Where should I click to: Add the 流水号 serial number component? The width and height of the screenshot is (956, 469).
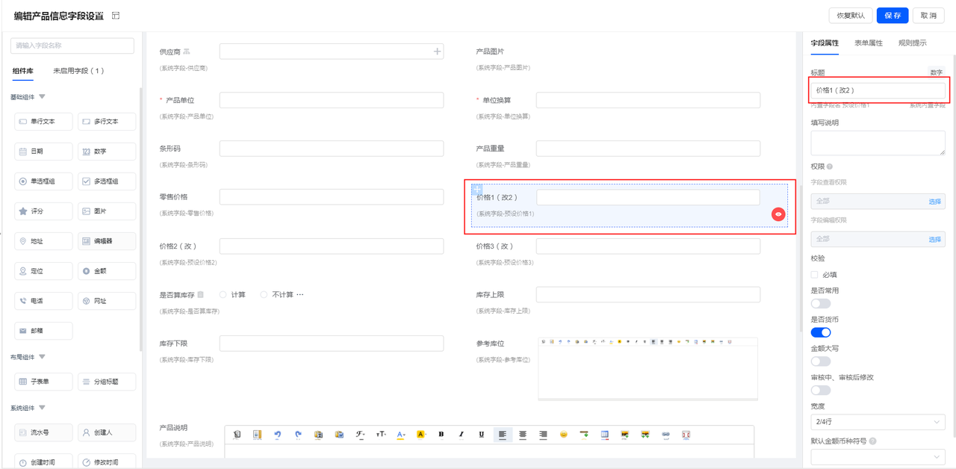(43, 432)
